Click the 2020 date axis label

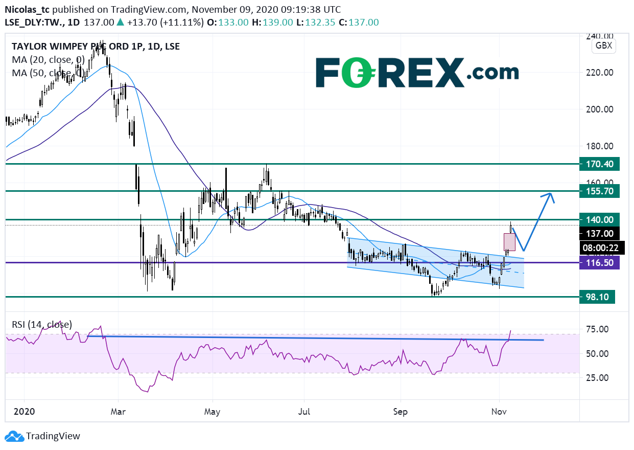click(x=24, y=411)
